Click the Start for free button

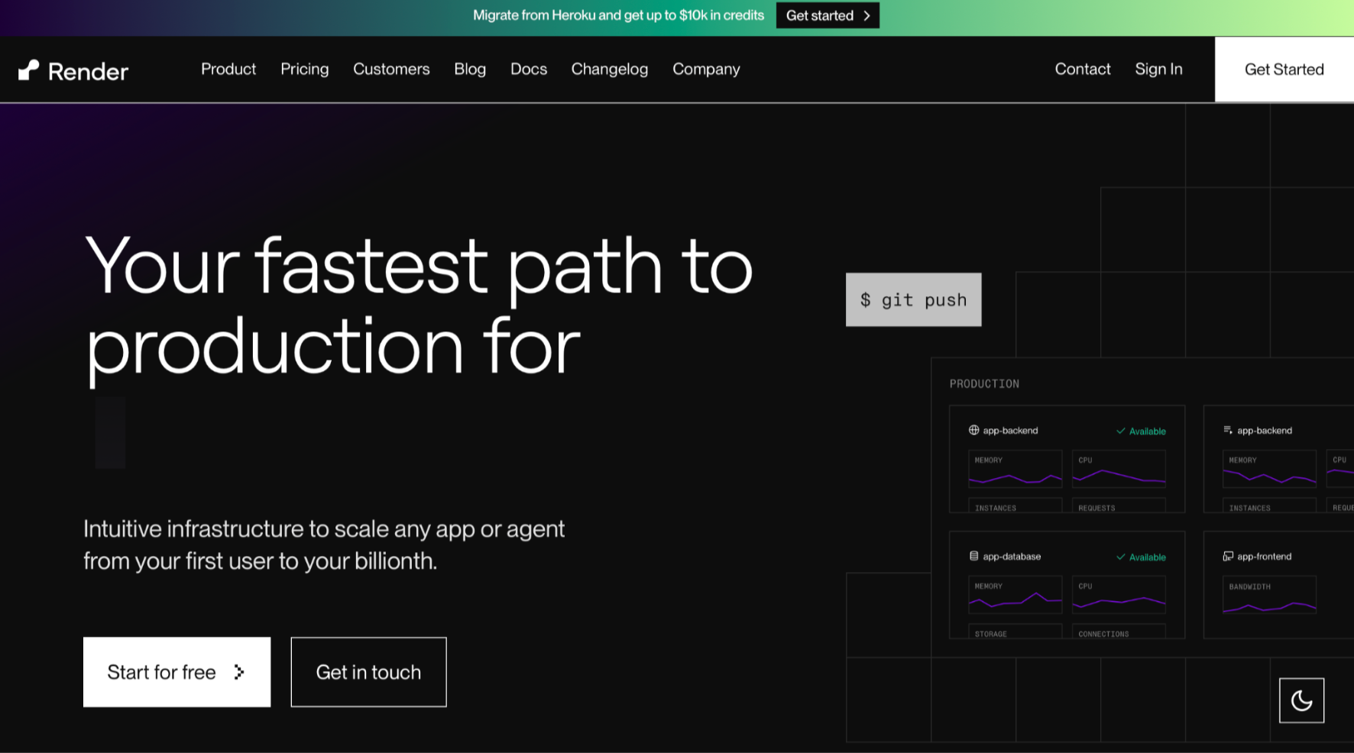click(x=177, y=672)
